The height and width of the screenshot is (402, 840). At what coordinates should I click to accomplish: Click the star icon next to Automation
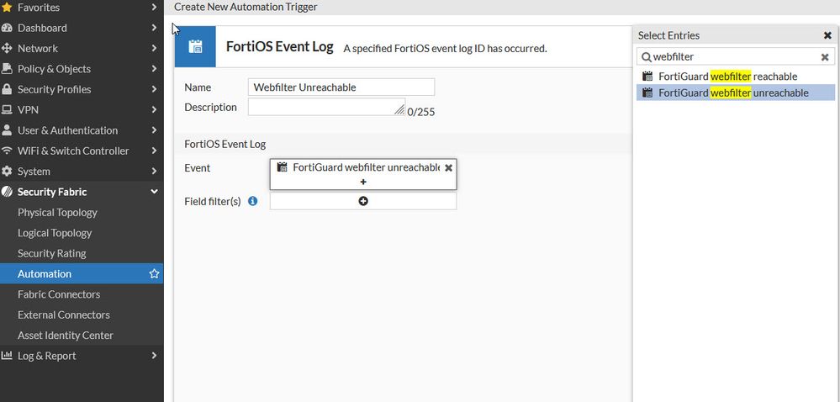tap(154, 274)
